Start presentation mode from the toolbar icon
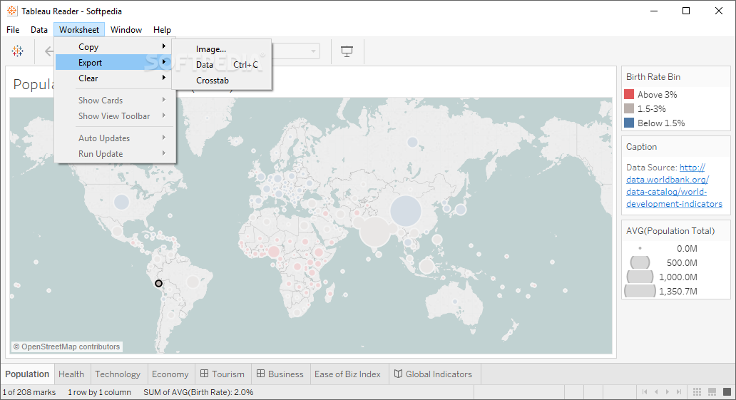The image size is (736, 400). 347,51
